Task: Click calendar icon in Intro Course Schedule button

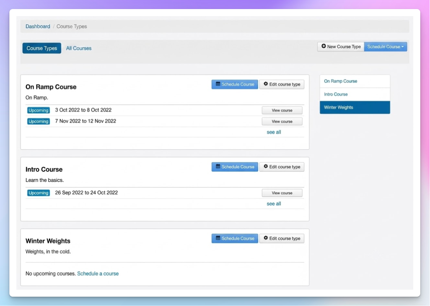Action: (218, 167)
